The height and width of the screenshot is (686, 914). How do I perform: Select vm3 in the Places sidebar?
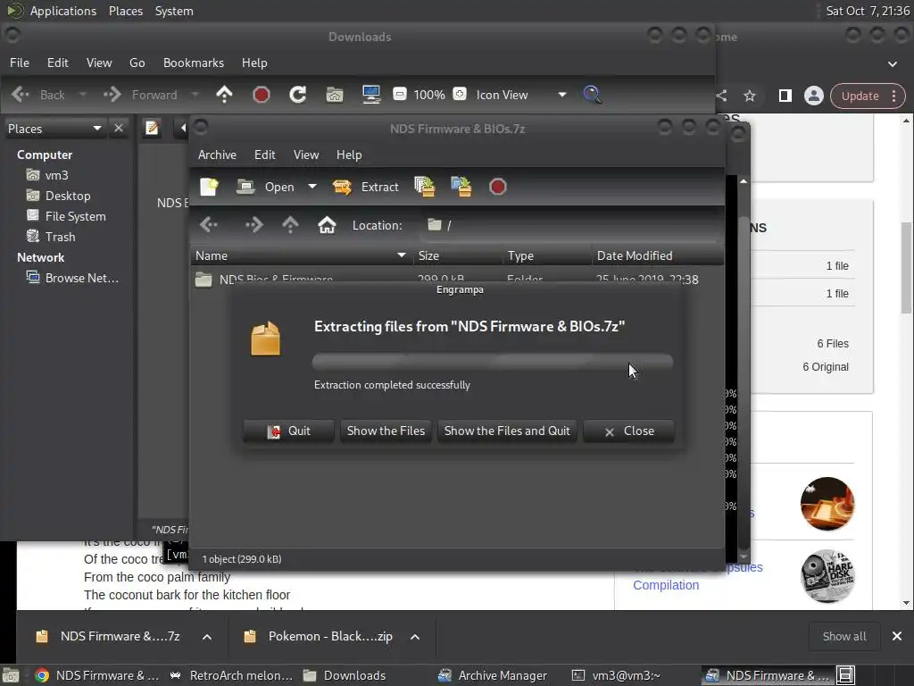tap(56, 175)
